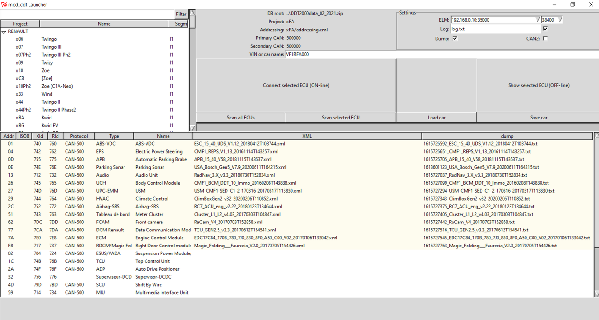This screenshot has height=320, width=599.
Task: Select the Parking Sonar ECU row
Action: (x=297, y=167)
